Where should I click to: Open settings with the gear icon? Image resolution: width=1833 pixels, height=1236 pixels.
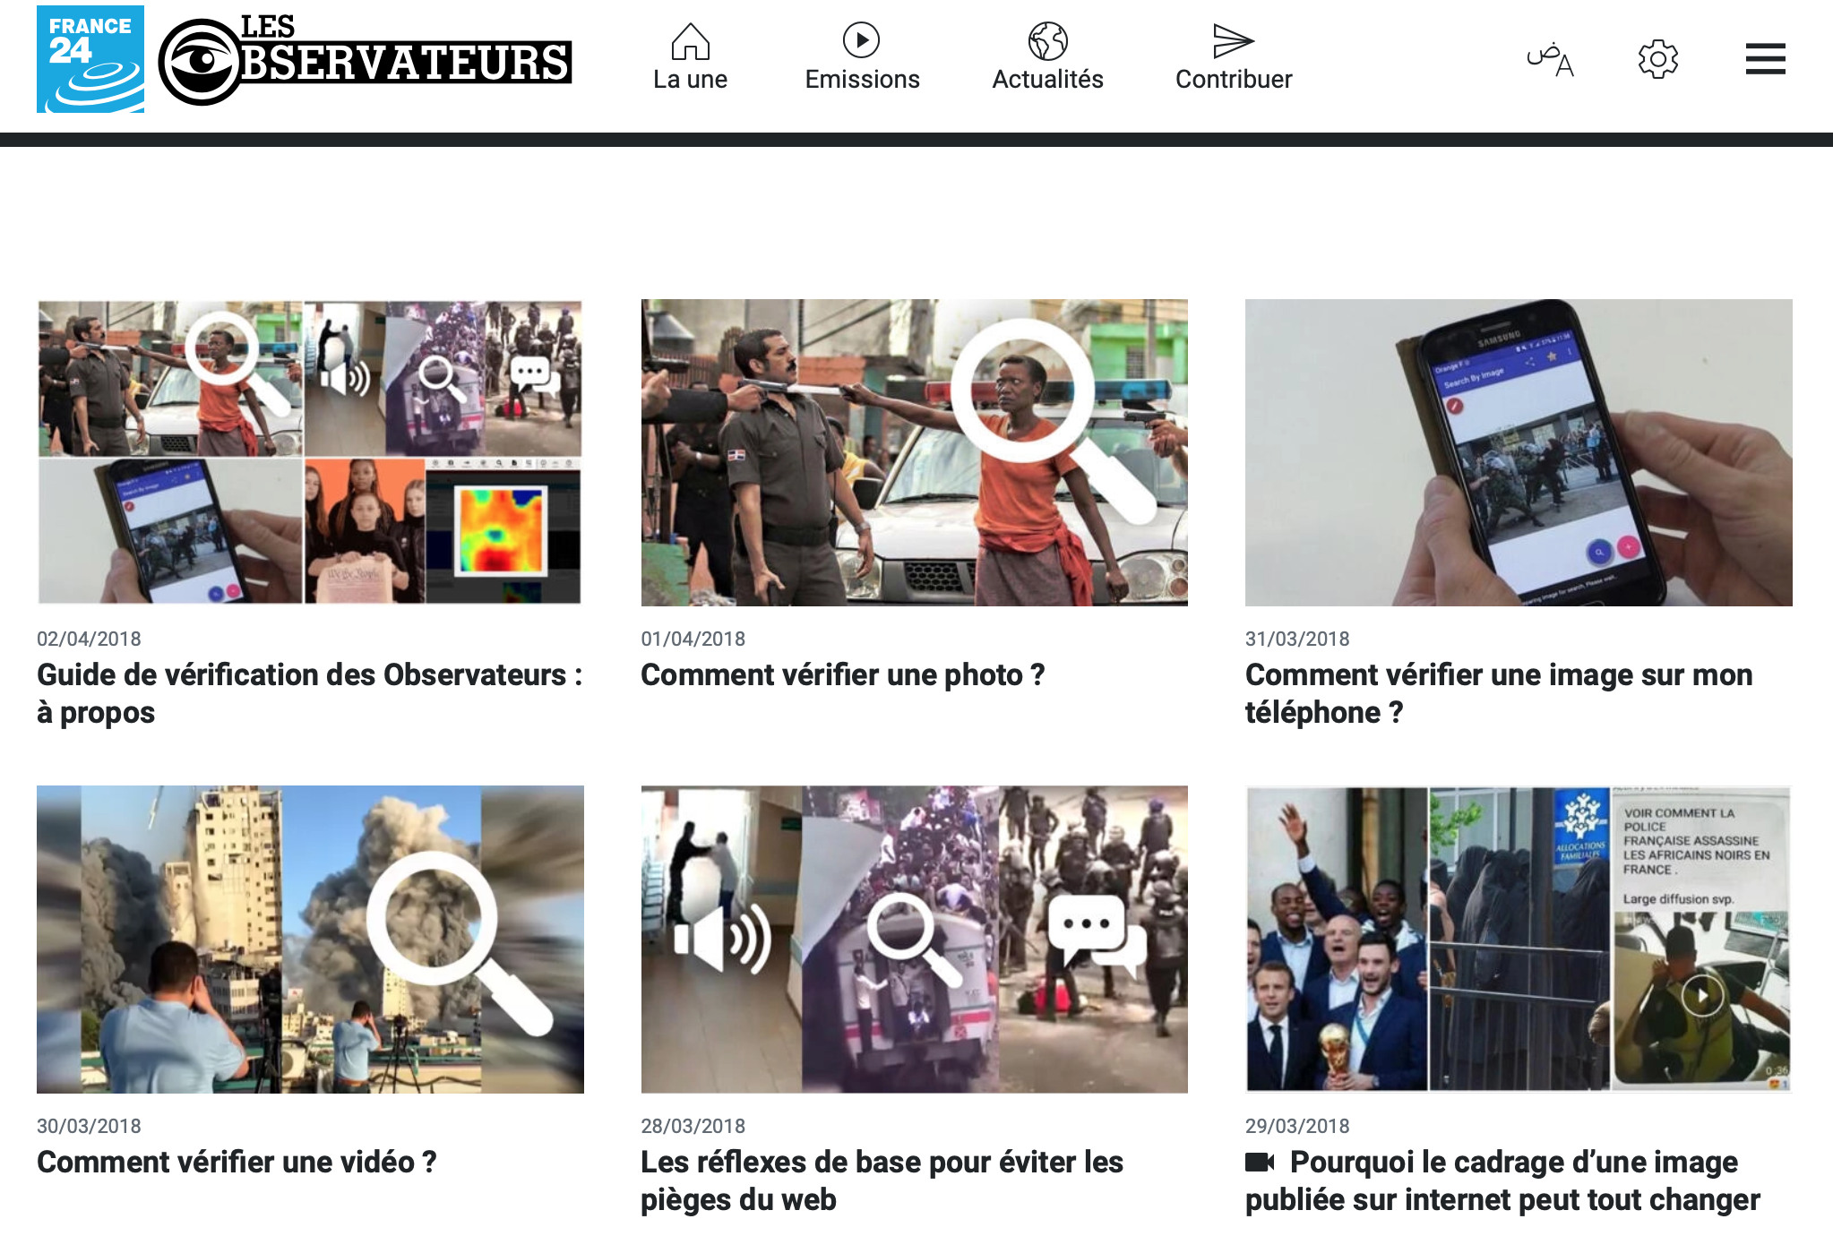click(x=1657, y=59)
